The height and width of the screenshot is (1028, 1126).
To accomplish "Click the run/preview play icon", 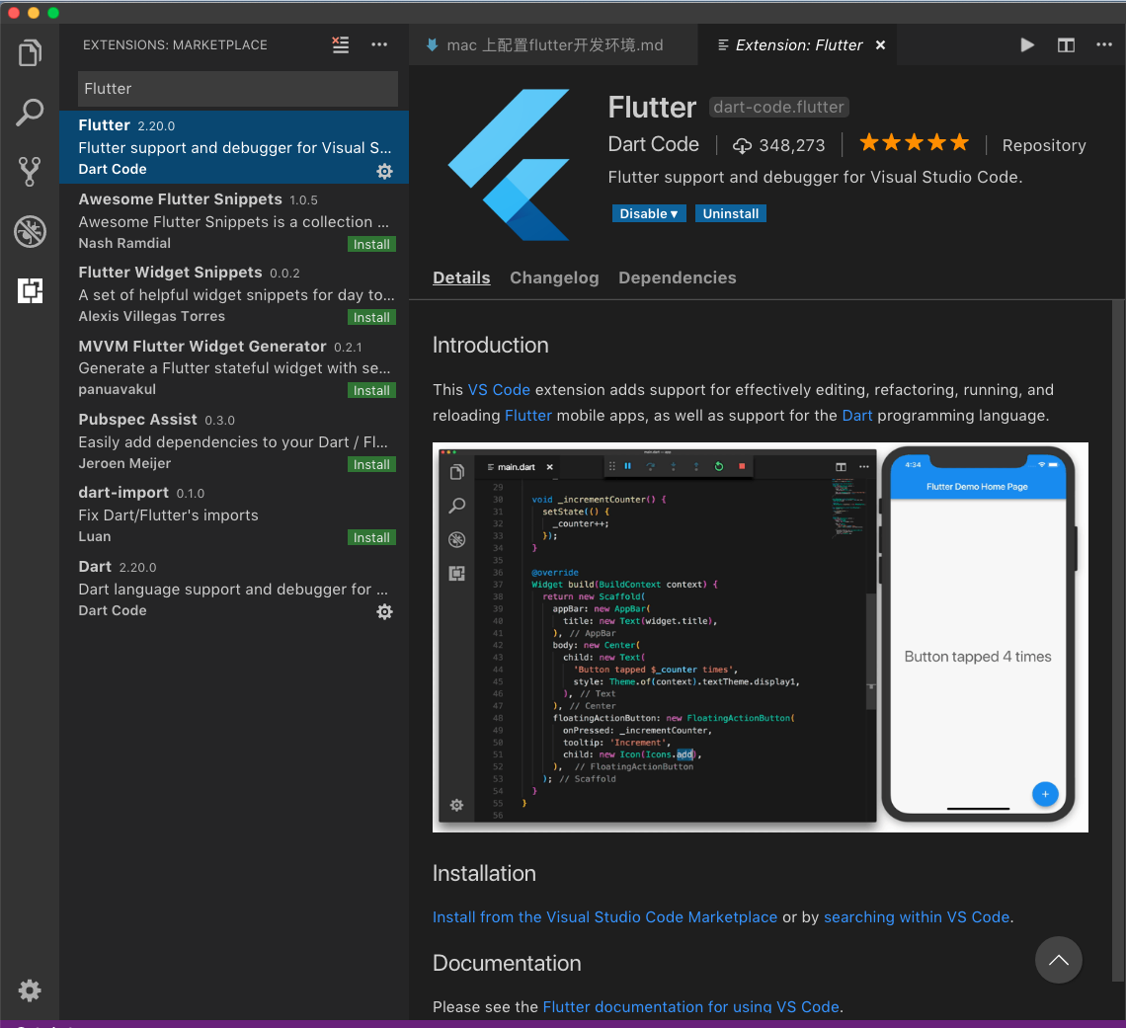I will 1027,44.
